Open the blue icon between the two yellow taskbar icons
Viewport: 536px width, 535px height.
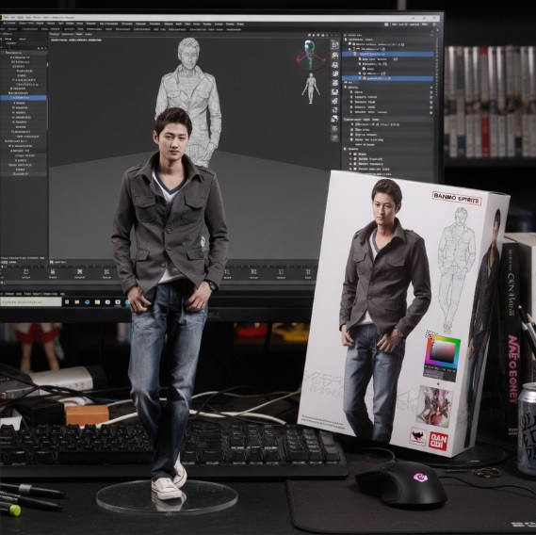(88, 301)
